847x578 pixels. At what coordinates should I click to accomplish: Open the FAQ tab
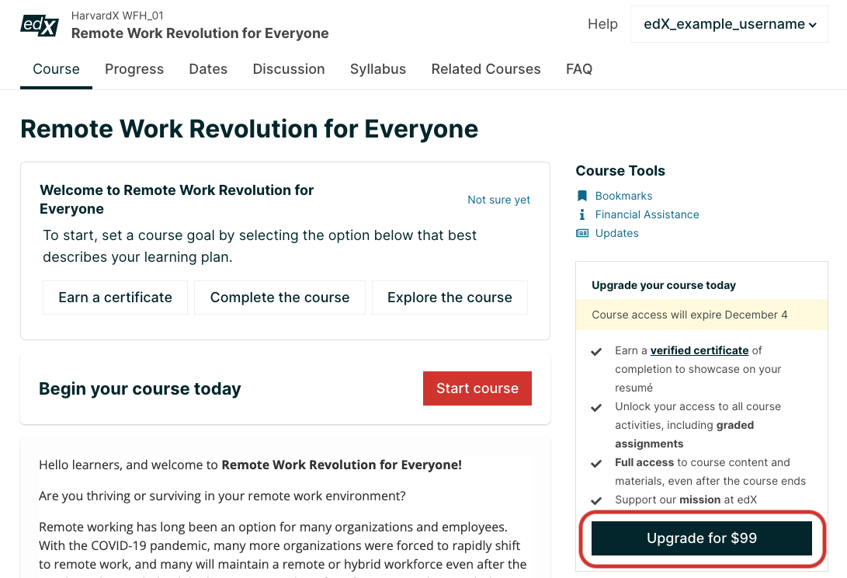[x=579, y=69]
